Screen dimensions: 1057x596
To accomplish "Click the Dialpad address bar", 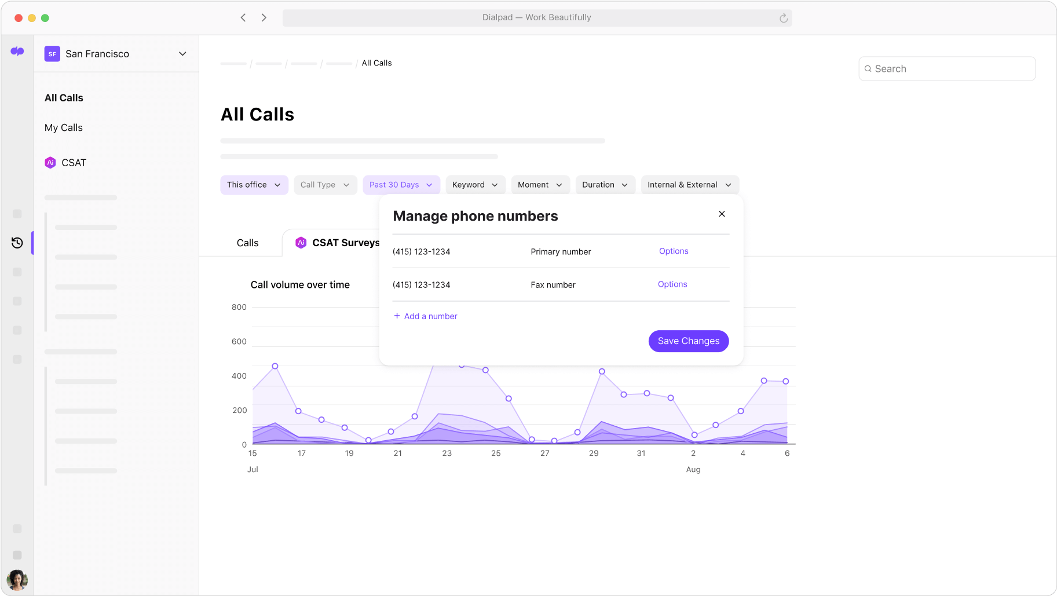I will [x=537, y=17].
